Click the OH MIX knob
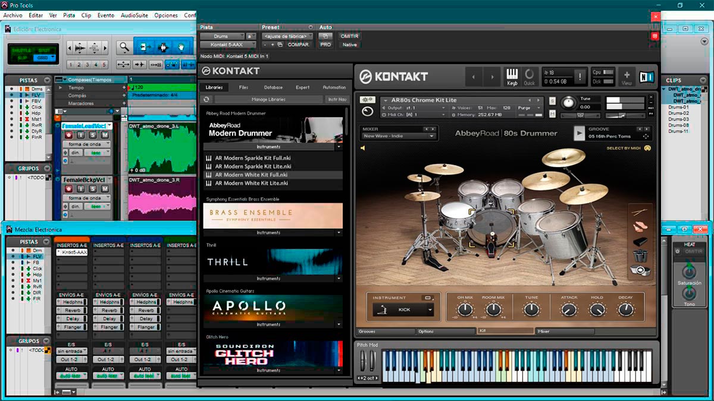This screenshot has height=401, width=714. (x=464, y=310)
